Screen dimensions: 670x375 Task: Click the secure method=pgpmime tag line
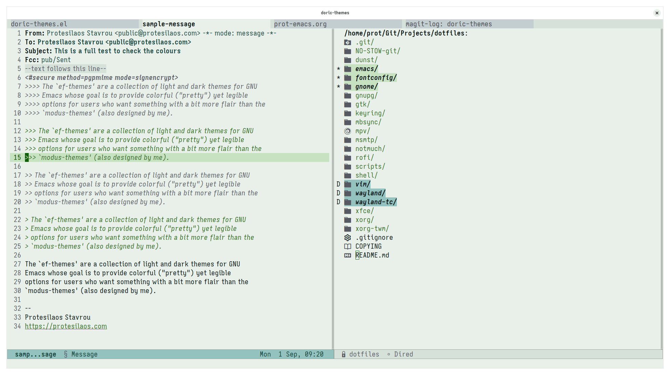102,78
